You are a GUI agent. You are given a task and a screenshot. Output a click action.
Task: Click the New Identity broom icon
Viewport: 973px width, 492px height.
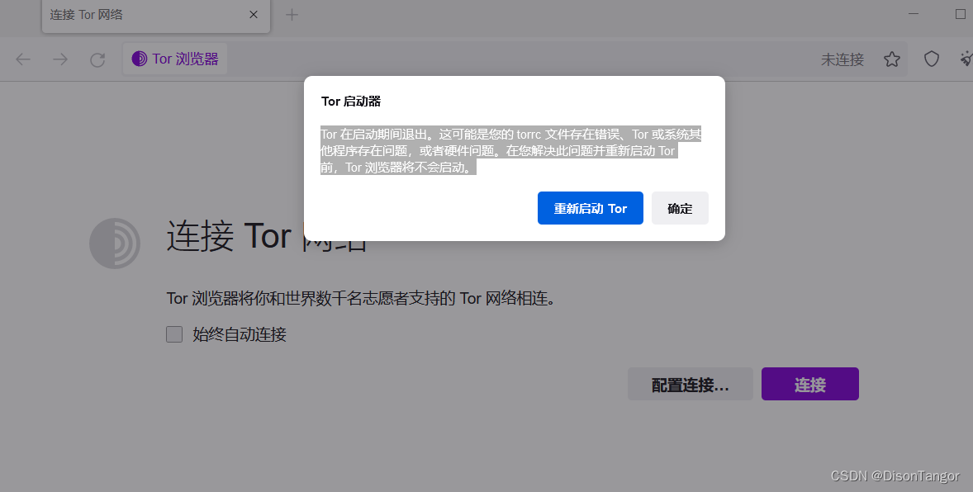[965, 59]
